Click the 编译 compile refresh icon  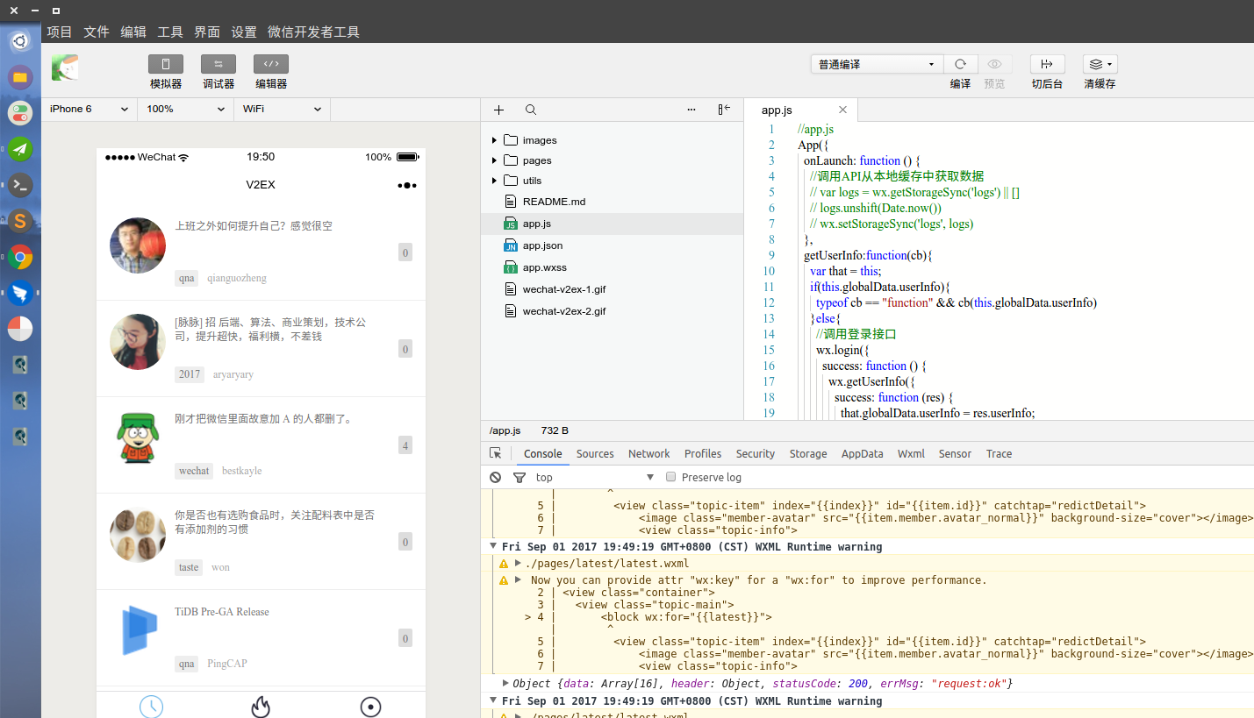[x=960, y=63]
